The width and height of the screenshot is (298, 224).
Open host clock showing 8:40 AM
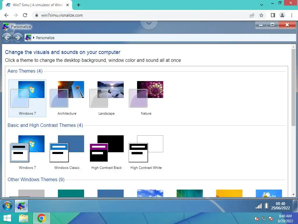285,218
